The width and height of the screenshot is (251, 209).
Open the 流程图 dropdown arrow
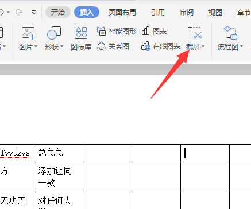click(x=241, y=47)
